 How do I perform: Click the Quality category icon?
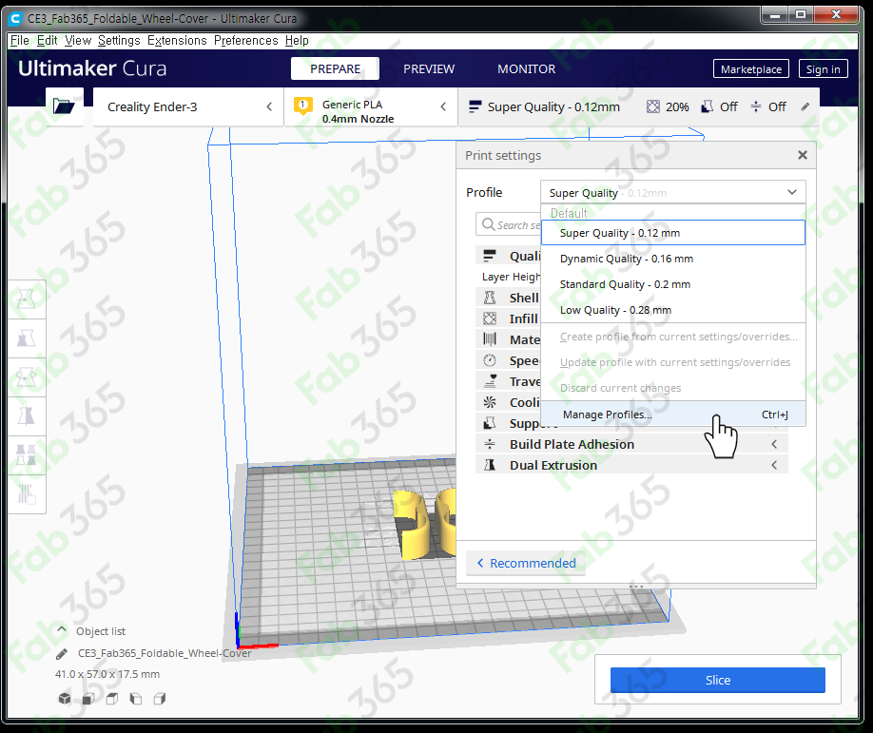click(x=490, y=256)
